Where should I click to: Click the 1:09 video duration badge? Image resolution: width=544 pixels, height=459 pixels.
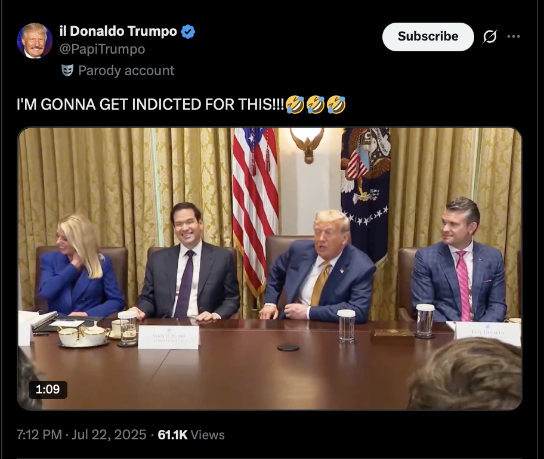48,389
